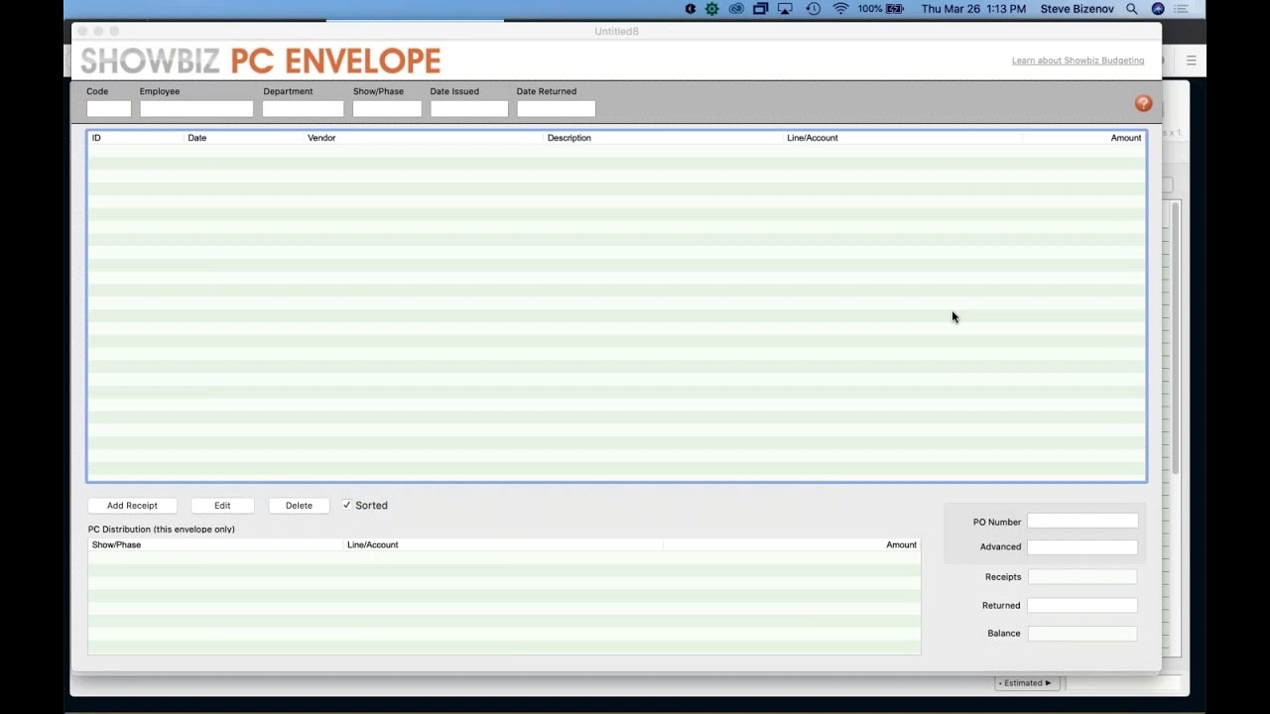Open Spotlight search in the menu bar
The image size is (1270, 714).
coord(1132,9)
